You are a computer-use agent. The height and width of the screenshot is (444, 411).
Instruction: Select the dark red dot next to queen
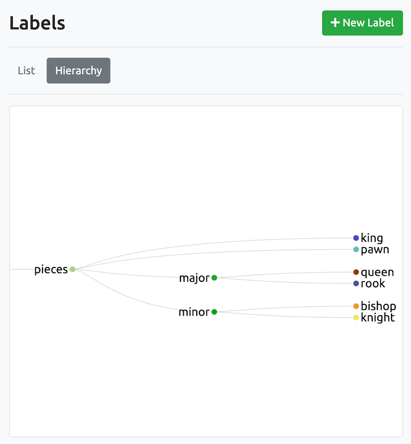(355, 272)
